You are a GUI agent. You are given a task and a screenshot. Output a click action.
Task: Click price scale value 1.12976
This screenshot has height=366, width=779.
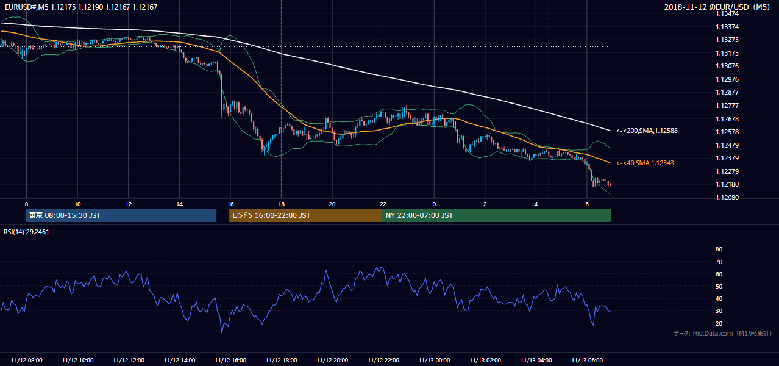(x=727, y=79)
